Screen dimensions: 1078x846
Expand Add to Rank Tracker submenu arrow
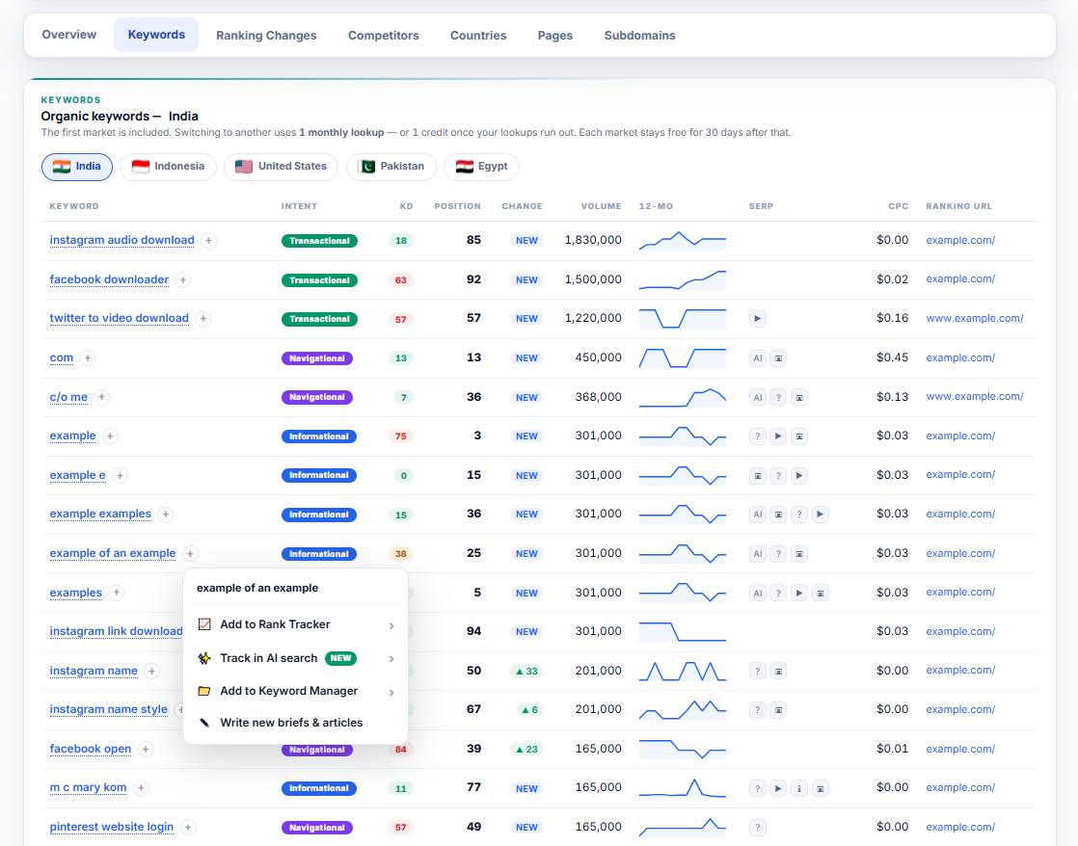tap(391, 625)
